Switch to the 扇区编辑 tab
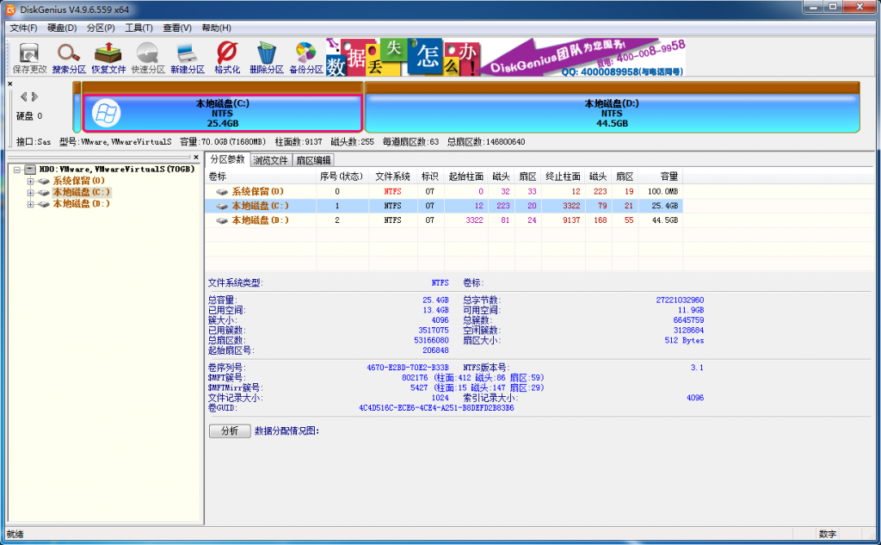The height and width of the screenshot is (545, 881). 313,160
